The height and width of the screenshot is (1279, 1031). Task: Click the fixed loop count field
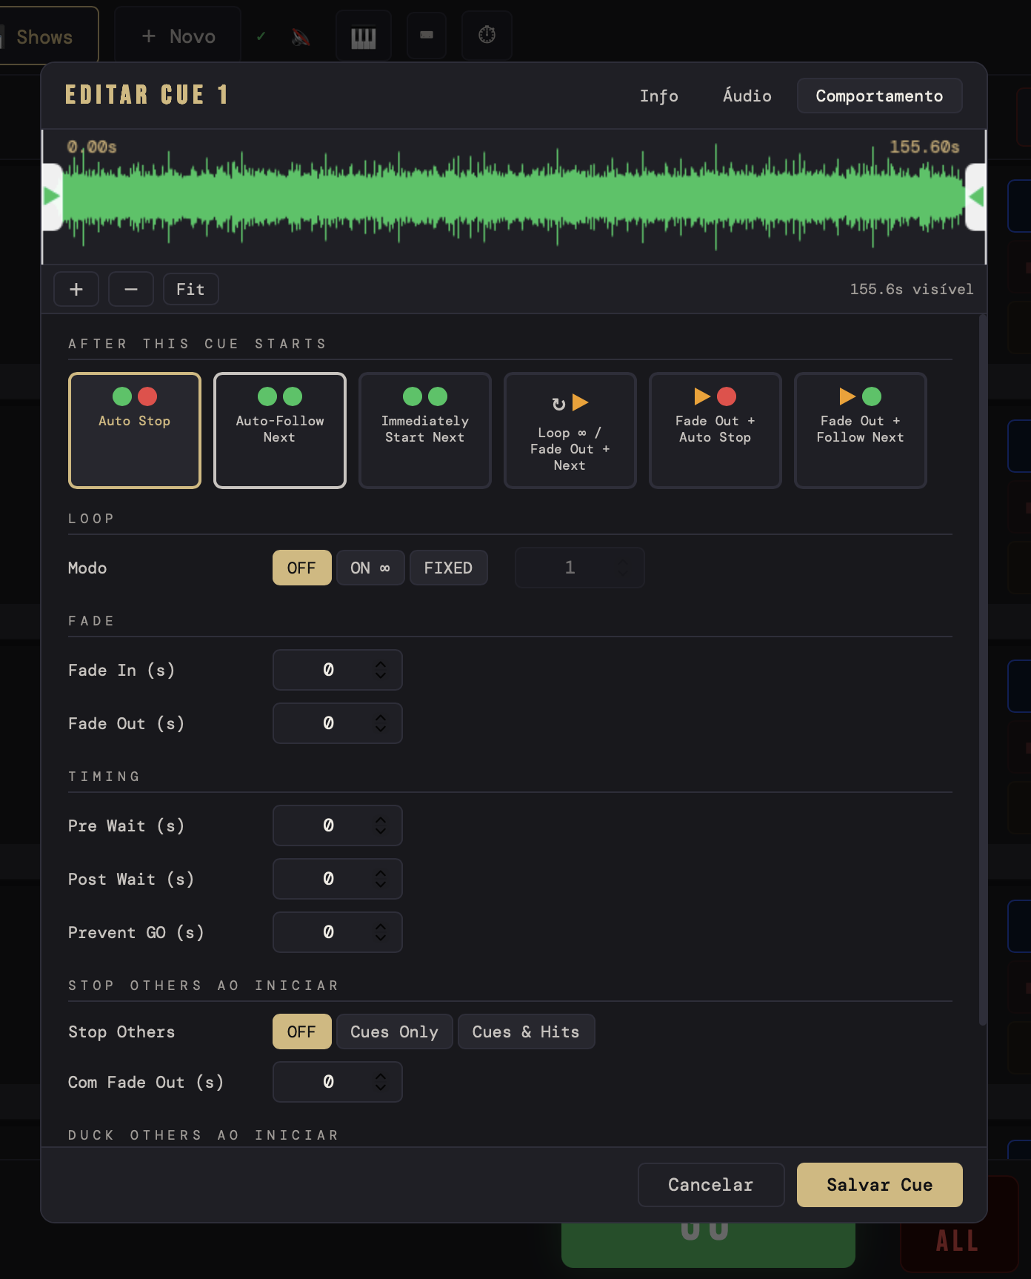click(579, 568)
